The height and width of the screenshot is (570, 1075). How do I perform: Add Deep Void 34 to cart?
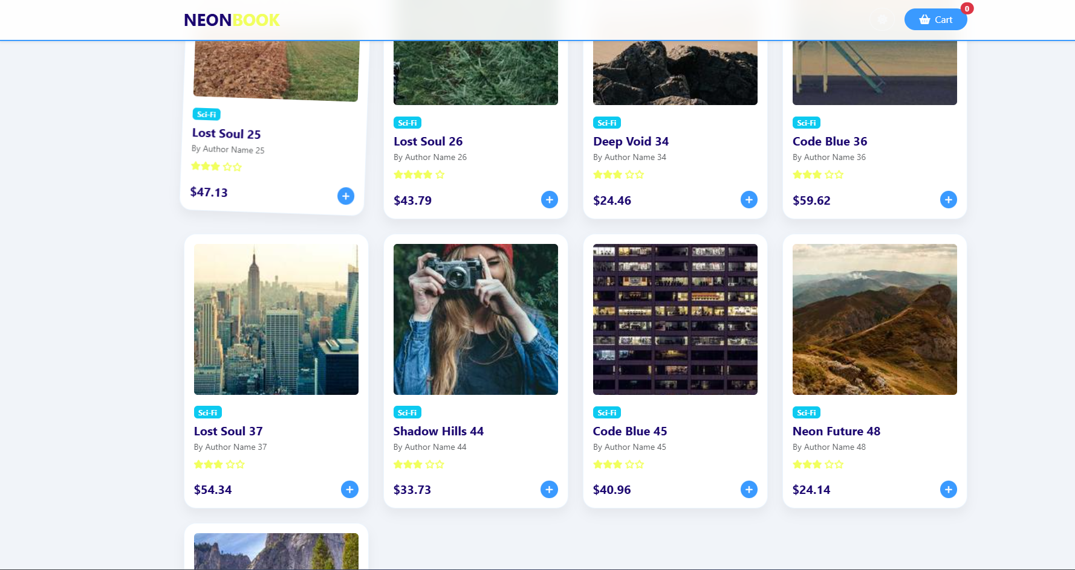click(x=749, y=200)
